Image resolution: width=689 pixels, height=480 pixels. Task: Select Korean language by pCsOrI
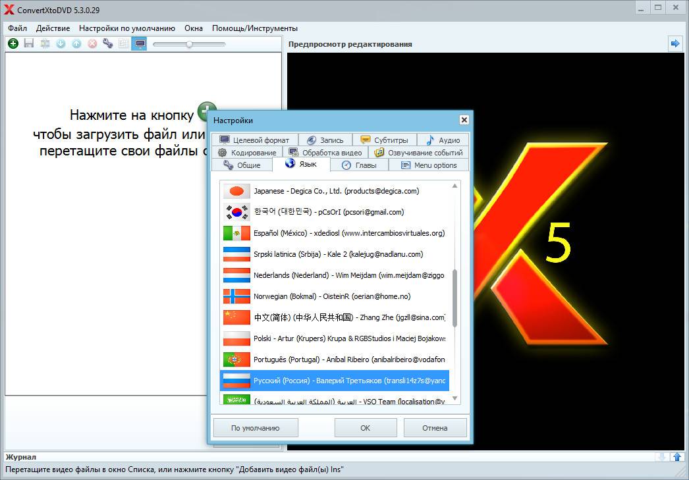[x=335, y=212]
